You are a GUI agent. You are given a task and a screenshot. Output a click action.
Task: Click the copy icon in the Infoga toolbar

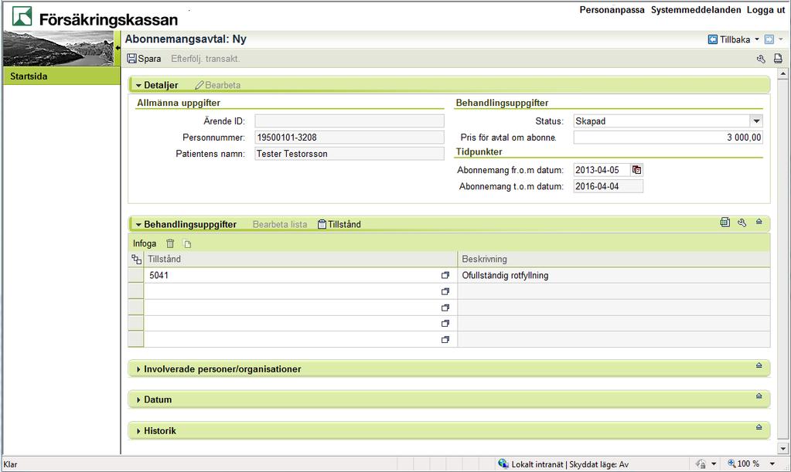pos(188,244)
